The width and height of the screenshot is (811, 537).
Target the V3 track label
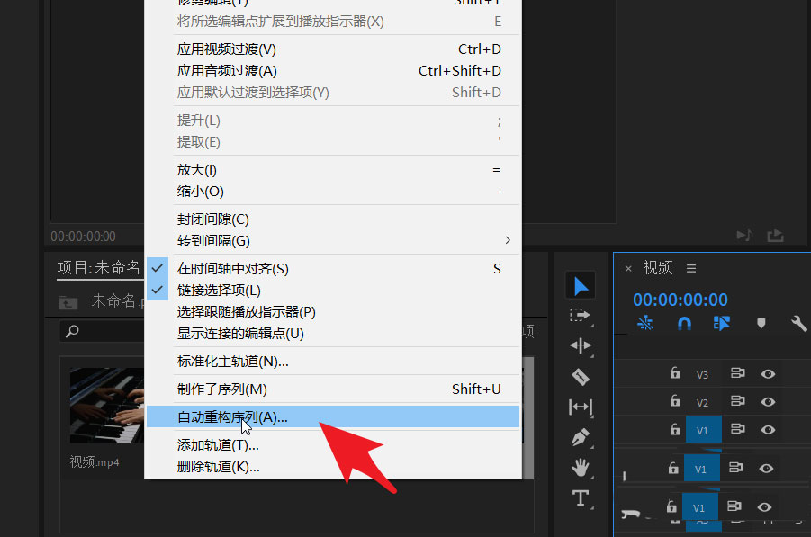tap(702, 375)
